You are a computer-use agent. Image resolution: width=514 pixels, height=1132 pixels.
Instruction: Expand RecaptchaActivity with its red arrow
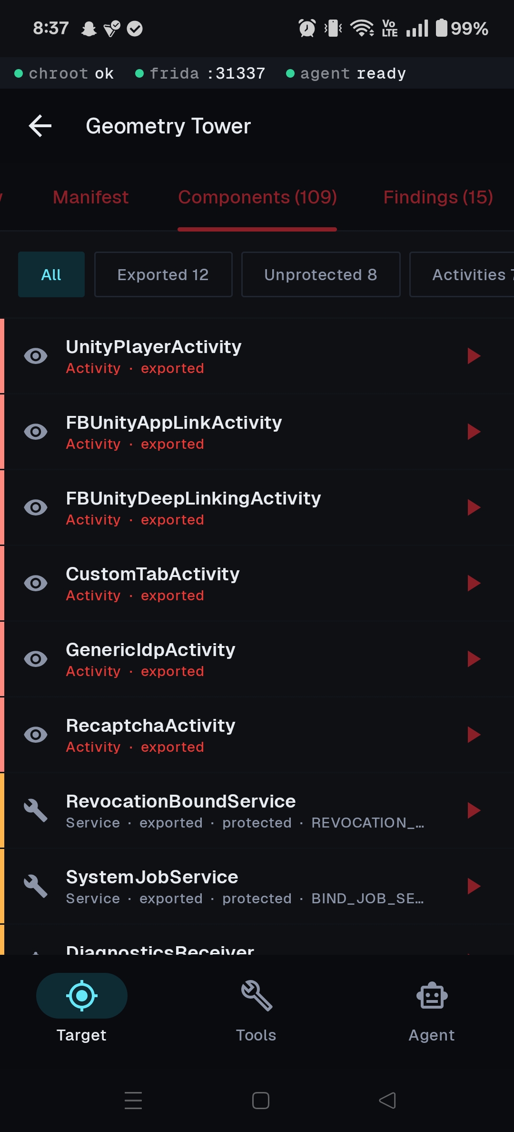474,735
